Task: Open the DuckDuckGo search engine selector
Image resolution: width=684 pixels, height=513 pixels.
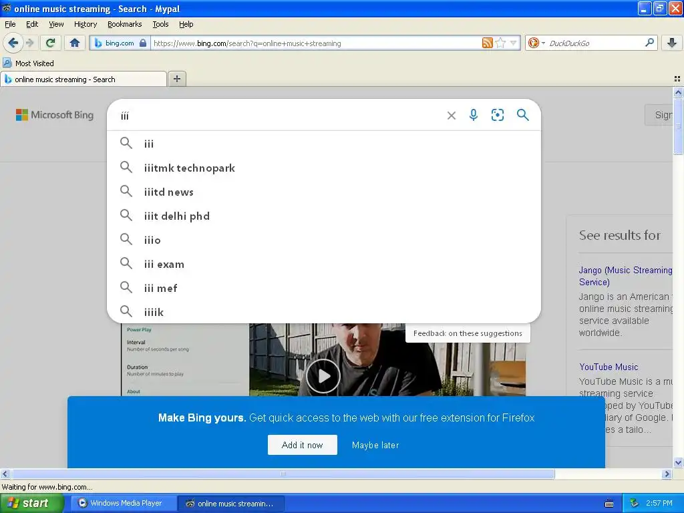Action: coord(536,43)
